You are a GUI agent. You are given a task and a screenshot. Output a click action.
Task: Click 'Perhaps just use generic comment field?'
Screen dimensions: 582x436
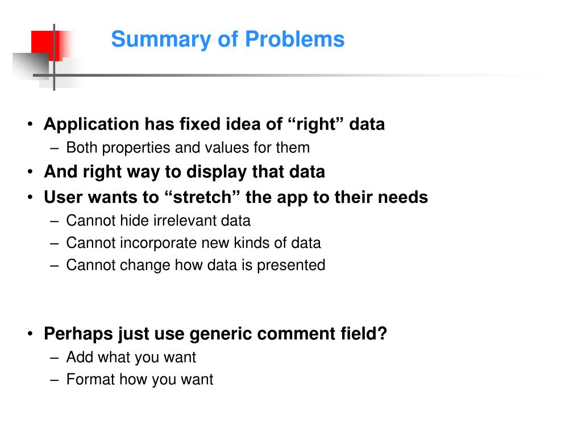point(215,334)
